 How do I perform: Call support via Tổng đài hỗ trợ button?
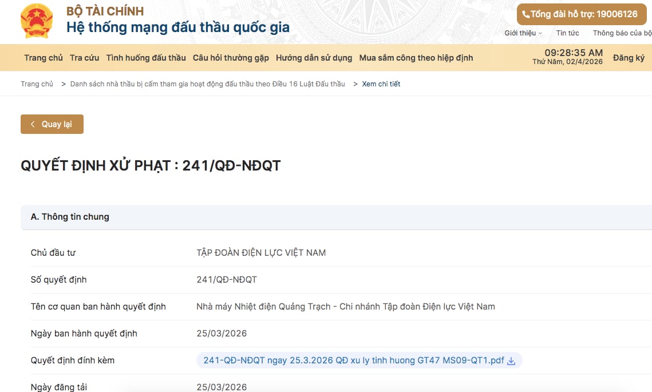click(x=581, y=14)
